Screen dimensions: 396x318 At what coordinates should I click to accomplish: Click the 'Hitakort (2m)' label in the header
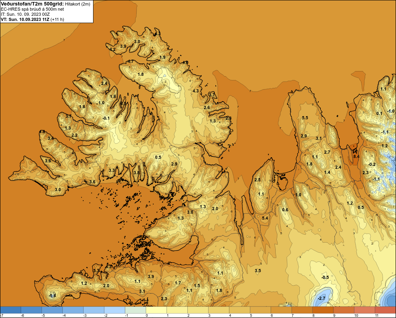[x=78, y=4]
